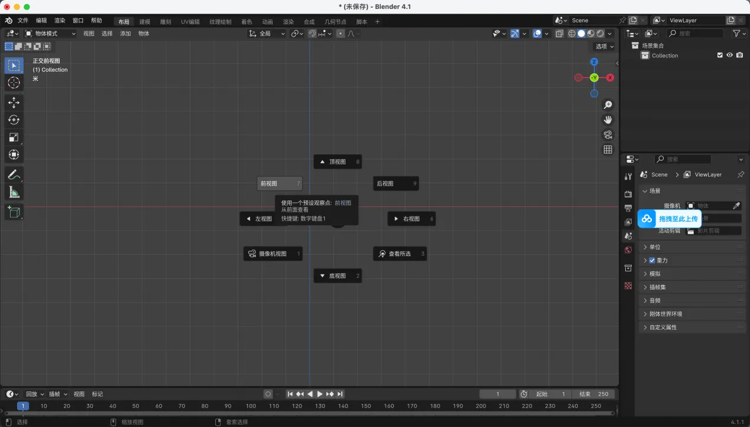Screen dimensions: 750x427
Task: Click the viewport camera view toggle icon
Action: coord(607,135)
